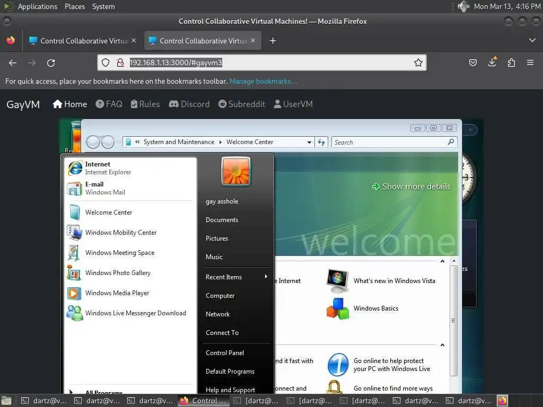Click the Firefox reload page button
Image resolution: width=543 pixels, height=407 pixels.
pyautogui.click(x=51, y=63)
